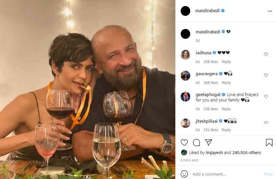
Task: Open the emoji picker smiley icon
Action: click(x=184, y=174)
